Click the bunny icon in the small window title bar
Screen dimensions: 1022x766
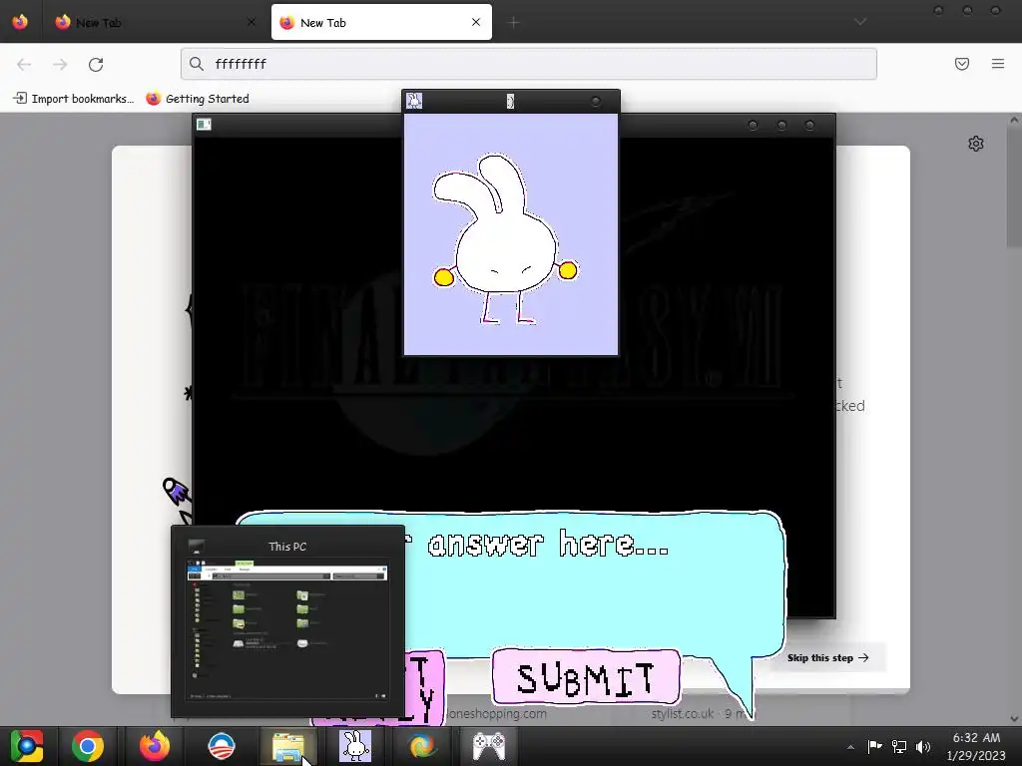coord(414,101)
